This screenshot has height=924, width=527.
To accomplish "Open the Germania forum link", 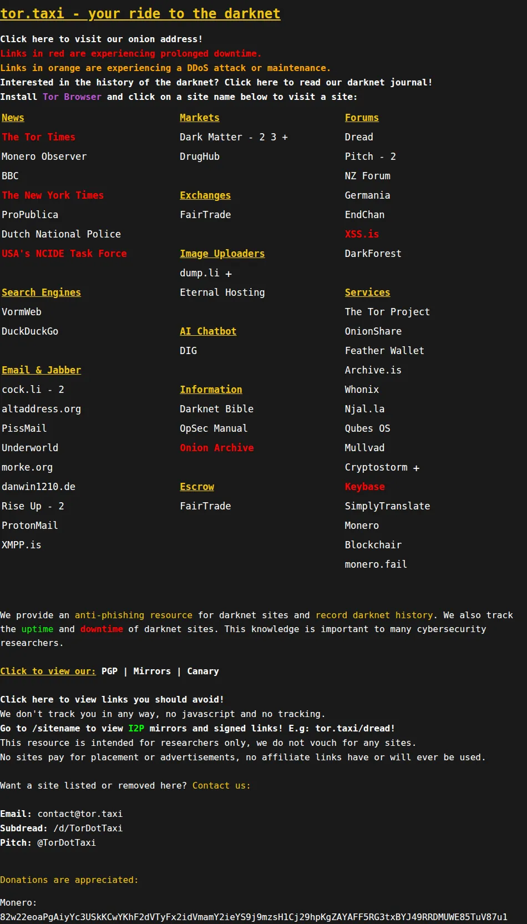I will tap(368, 195).
